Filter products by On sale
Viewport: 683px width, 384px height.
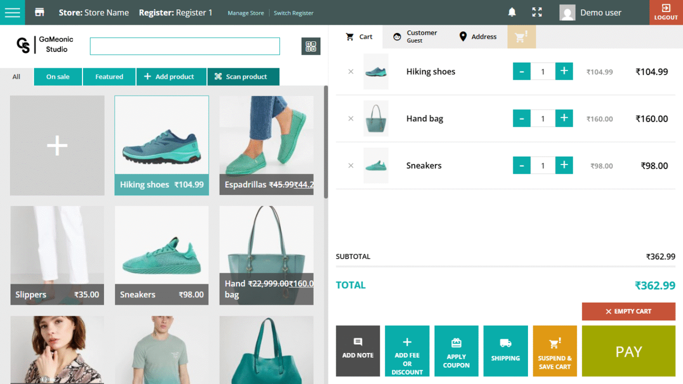point(58,77)
